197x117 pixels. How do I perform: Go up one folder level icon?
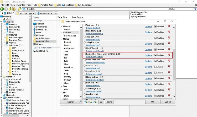pos(10,9)
